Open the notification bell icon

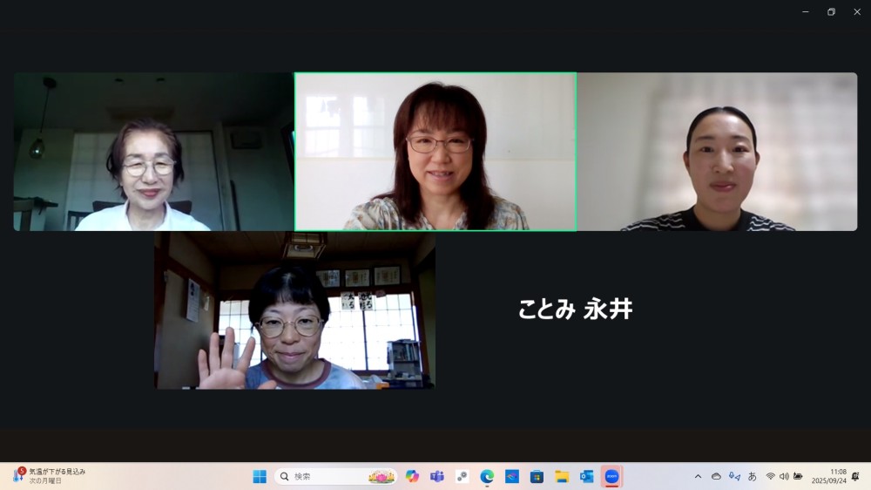pos(855,476)
